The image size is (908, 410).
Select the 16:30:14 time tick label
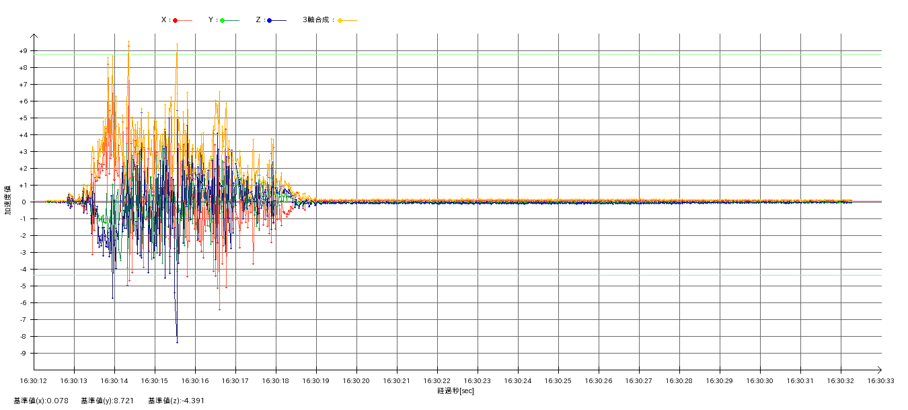click(x=114, y=380)
